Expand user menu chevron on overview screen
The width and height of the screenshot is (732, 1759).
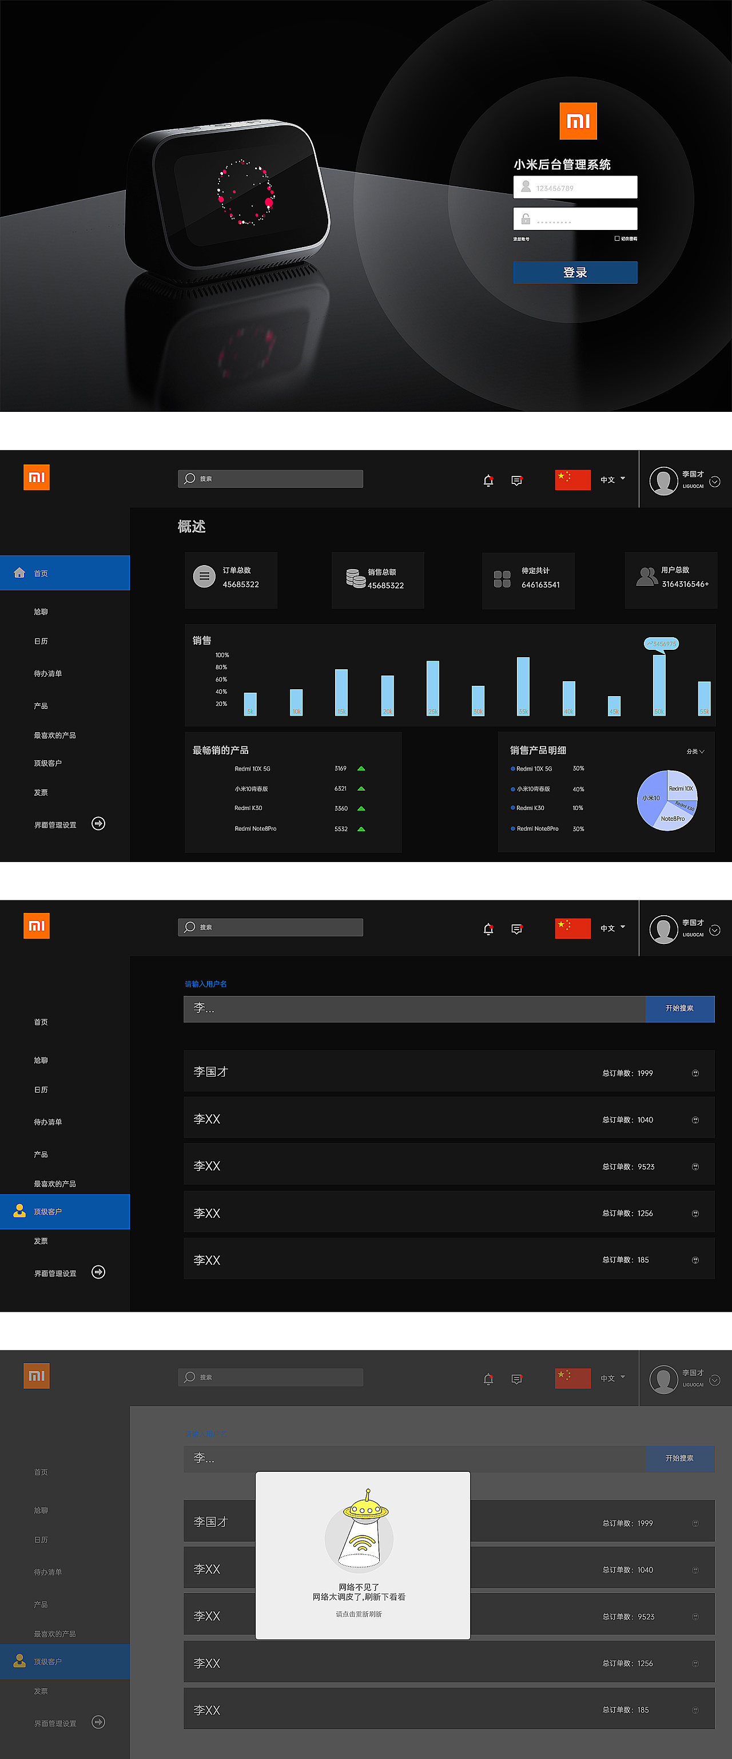(x=715, y=482)
